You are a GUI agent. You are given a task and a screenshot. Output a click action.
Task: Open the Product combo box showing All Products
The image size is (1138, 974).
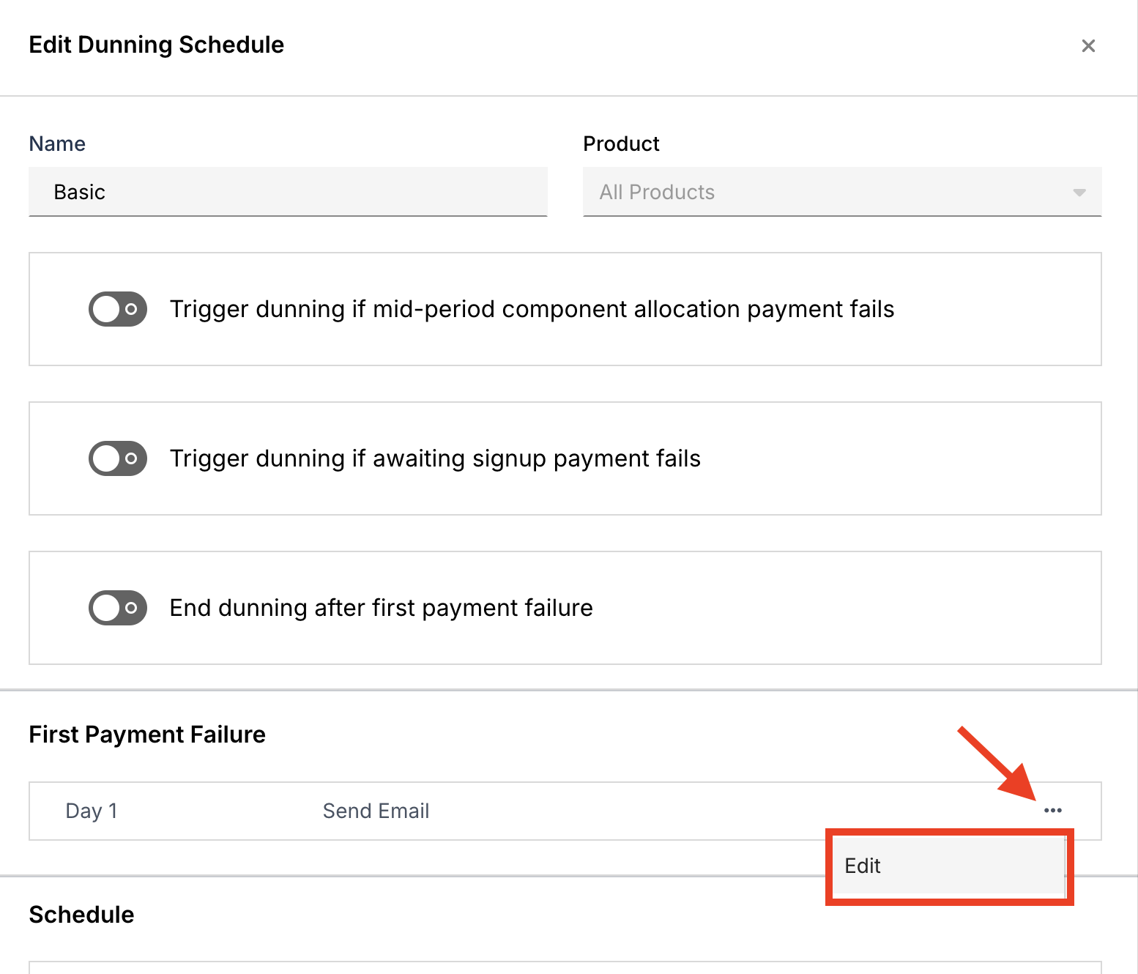pyautogui.click(x=842, y=192)
